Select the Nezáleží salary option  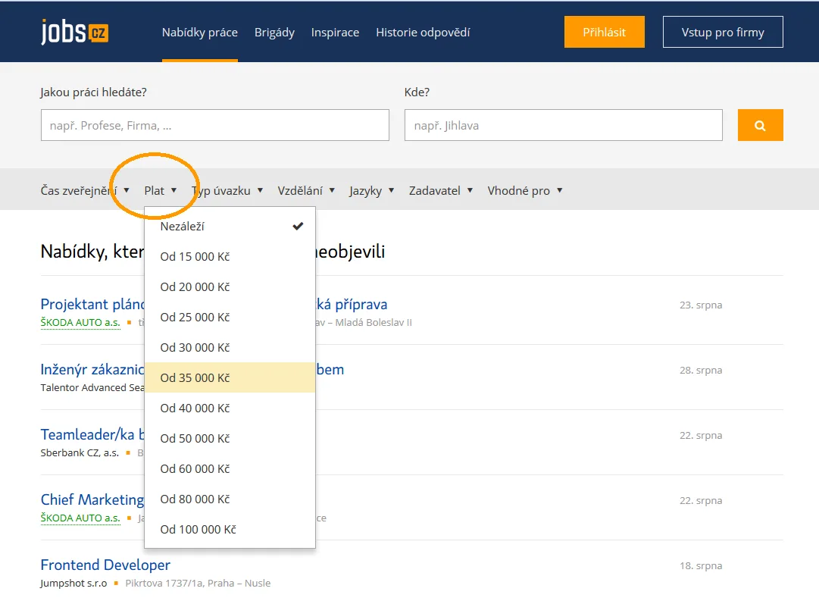click(230, 227)
